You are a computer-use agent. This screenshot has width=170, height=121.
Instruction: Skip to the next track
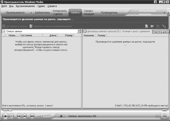25,116
